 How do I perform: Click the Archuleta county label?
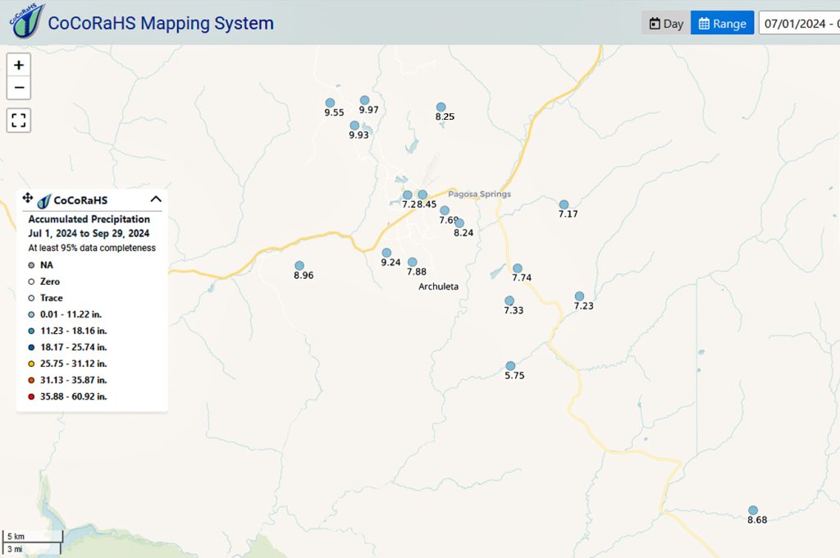pyautogui.click(x=438, y=286)
